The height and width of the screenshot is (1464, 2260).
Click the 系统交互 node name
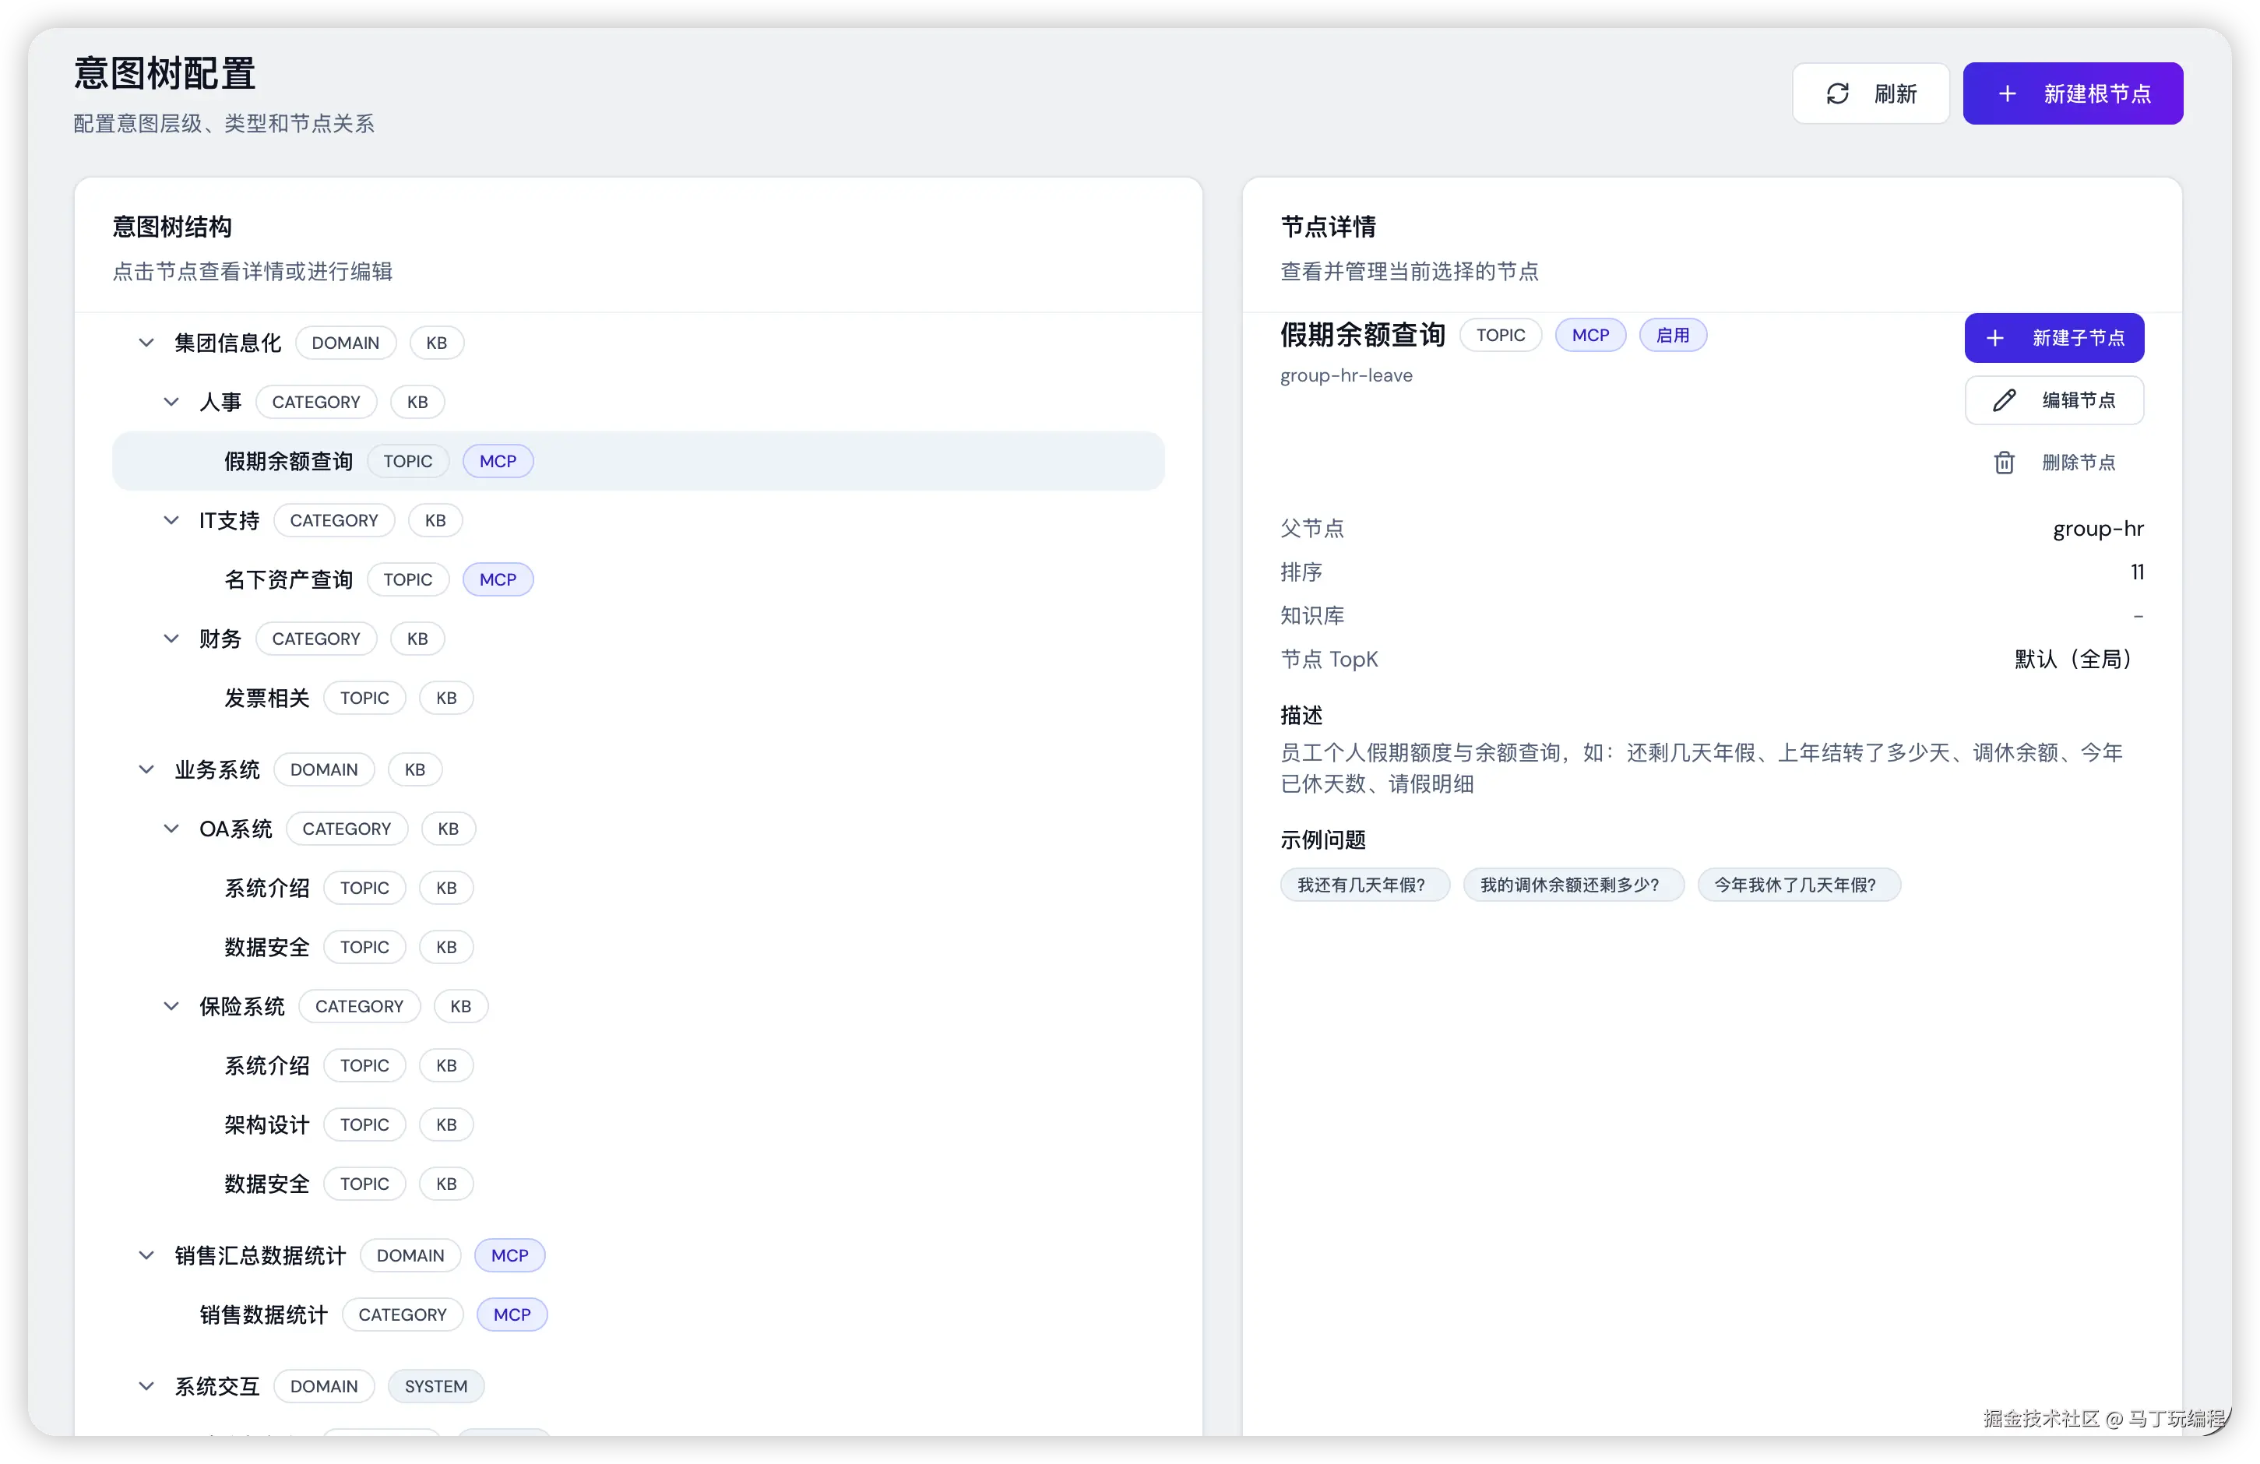click(x=217, y=1386)
